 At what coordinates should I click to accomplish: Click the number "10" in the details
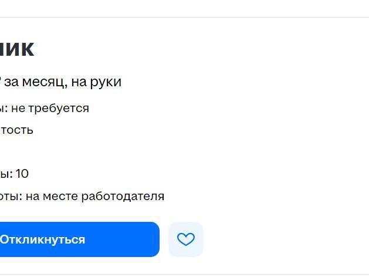click(22, 174)
